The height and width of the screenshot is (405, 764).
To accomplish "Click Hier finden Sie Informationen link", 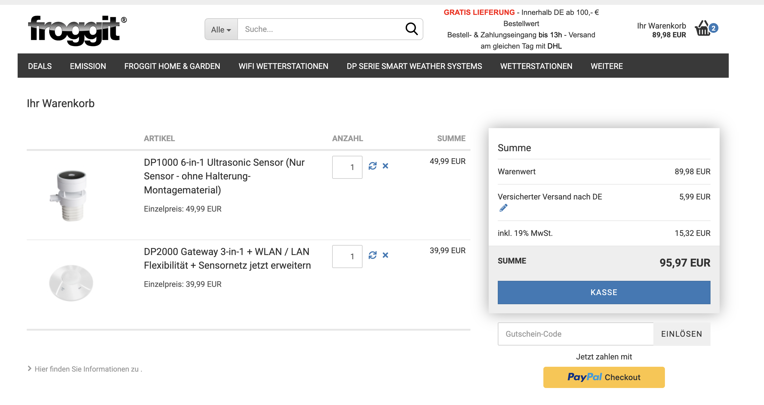I will coord(88,369).
